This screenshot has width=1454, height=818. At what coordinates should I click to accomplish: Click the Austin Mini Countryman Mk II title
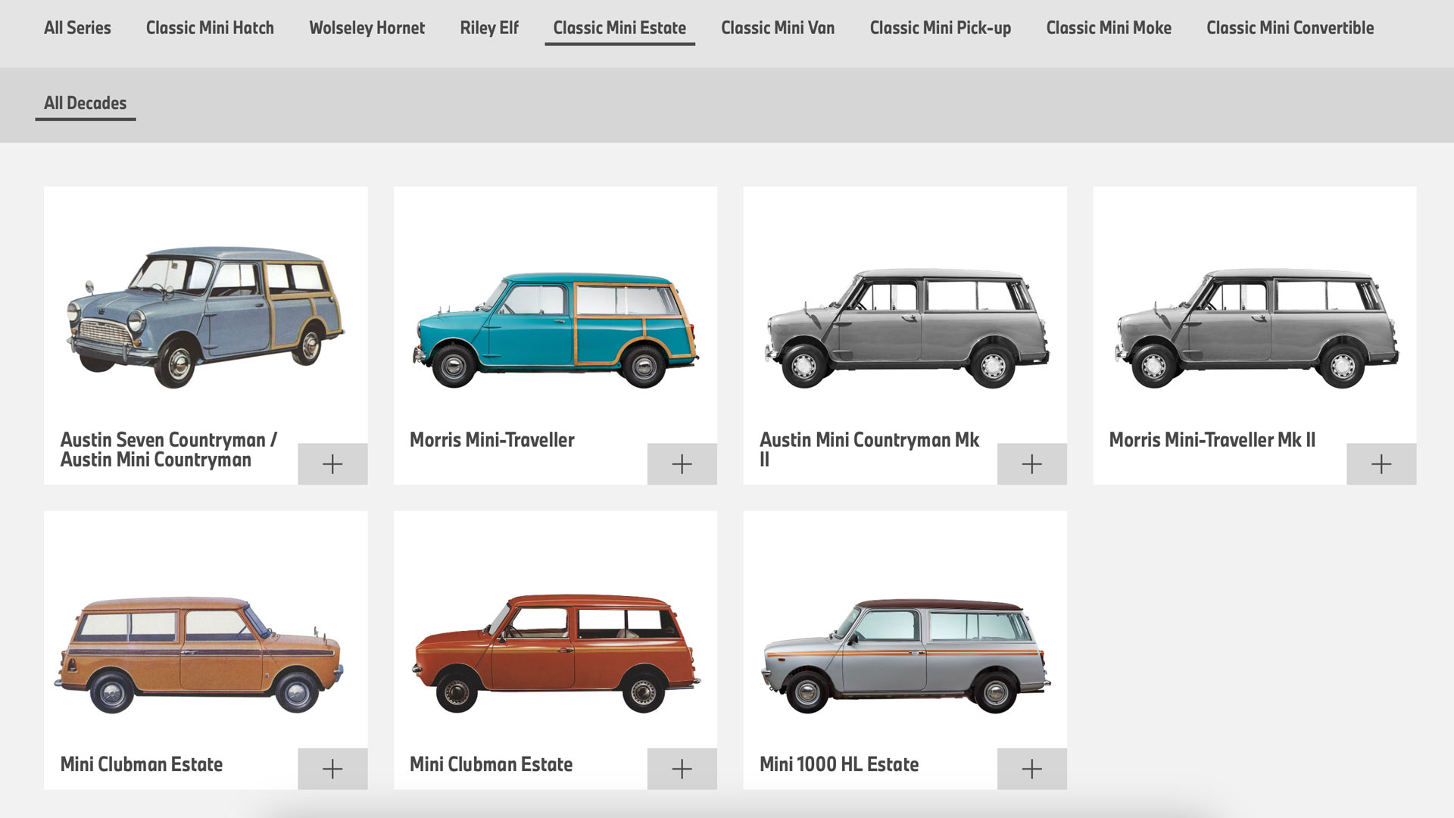[x=869, y=450]
